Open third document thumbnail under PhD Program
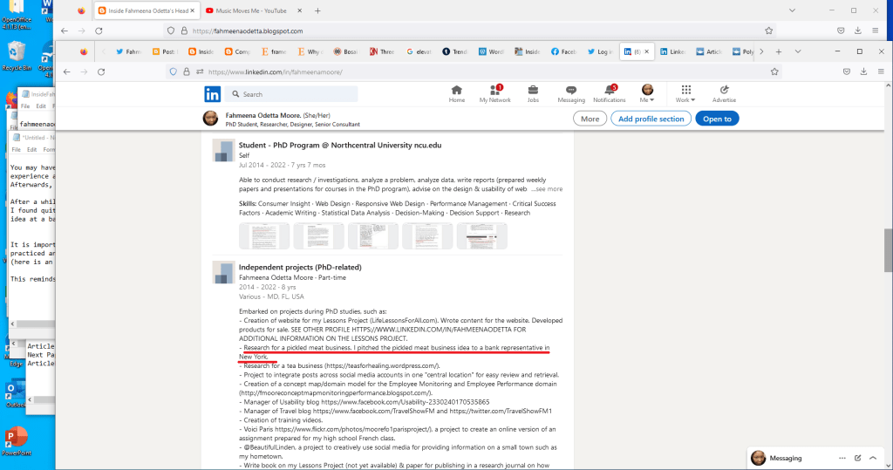Viewport: 893px width, 470px height. point(372,235)
